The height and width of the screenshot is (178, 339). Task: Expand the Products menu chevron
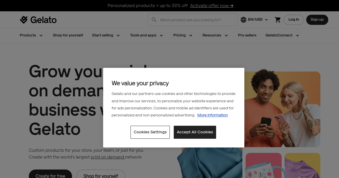pos(41,35)
